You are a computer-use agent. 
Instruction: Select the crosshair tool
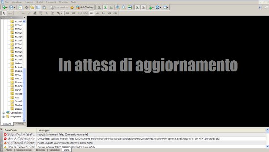(x=10, y=13)
